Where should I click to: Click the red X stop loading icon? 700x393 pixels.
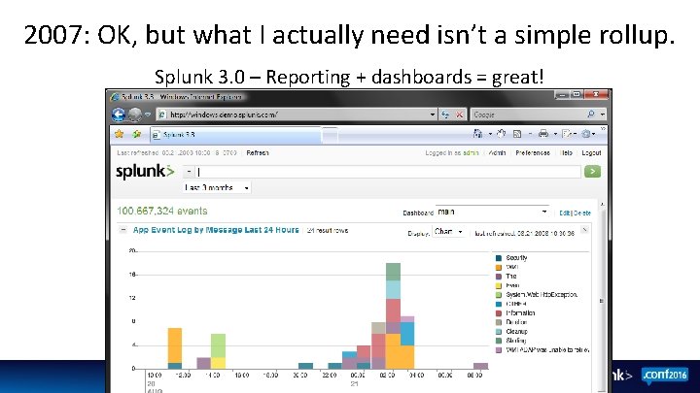click(x=459, y=115)
